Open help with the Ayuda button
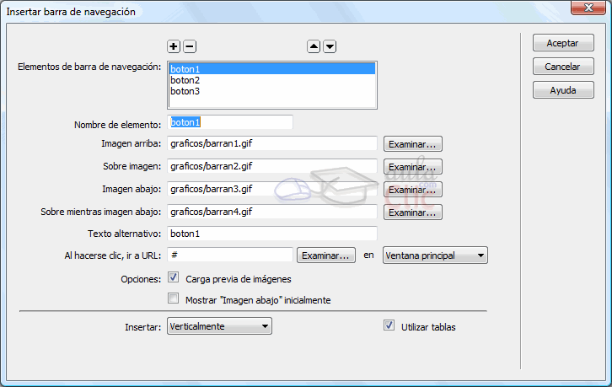Viewport: 612px width, 387px height. click(x=562, y=89)
